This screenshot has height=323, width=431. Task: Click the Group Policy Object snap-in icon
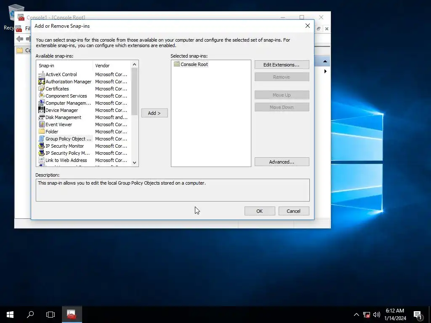(42, 138)
